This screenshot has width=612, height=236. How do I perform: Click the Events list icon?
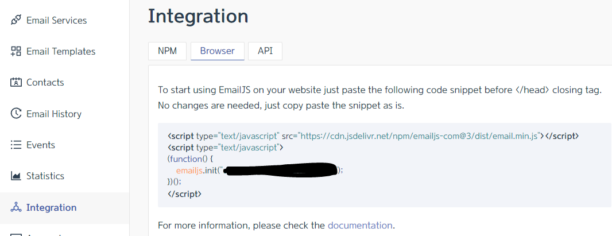coord(16,145)
